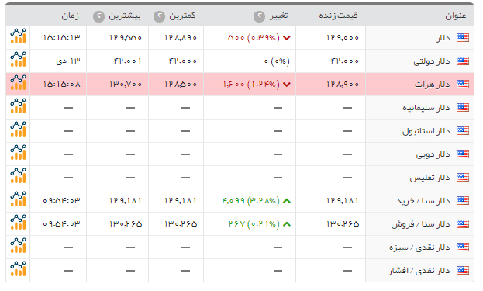The height and width of the screenshot is (291, 483).
Task: Click help question mark next to بیشترین
Action: 99,16
